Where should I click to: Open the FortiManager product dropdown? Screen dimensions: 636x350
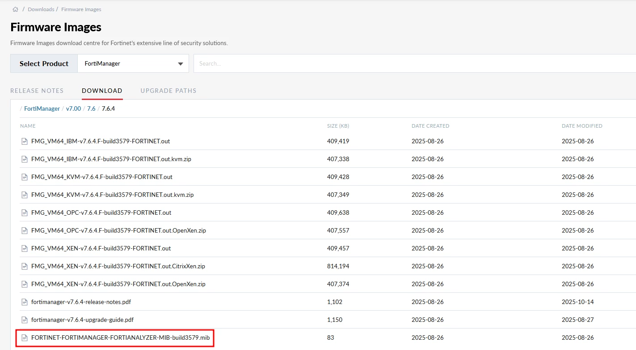(133, 63)
